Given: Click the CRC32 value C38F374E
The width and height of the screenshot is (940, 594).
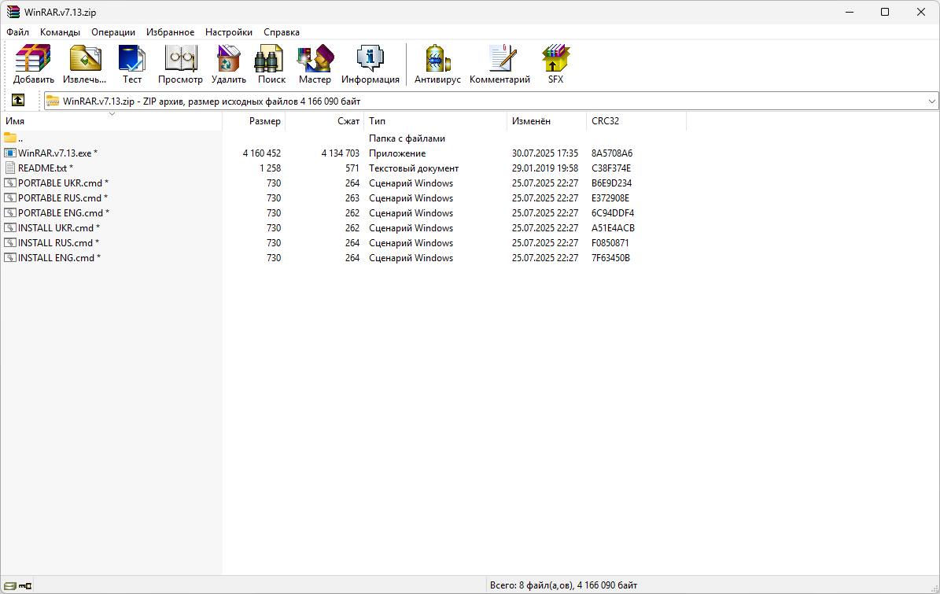Looking at the screenshot, I should point(611,168).
